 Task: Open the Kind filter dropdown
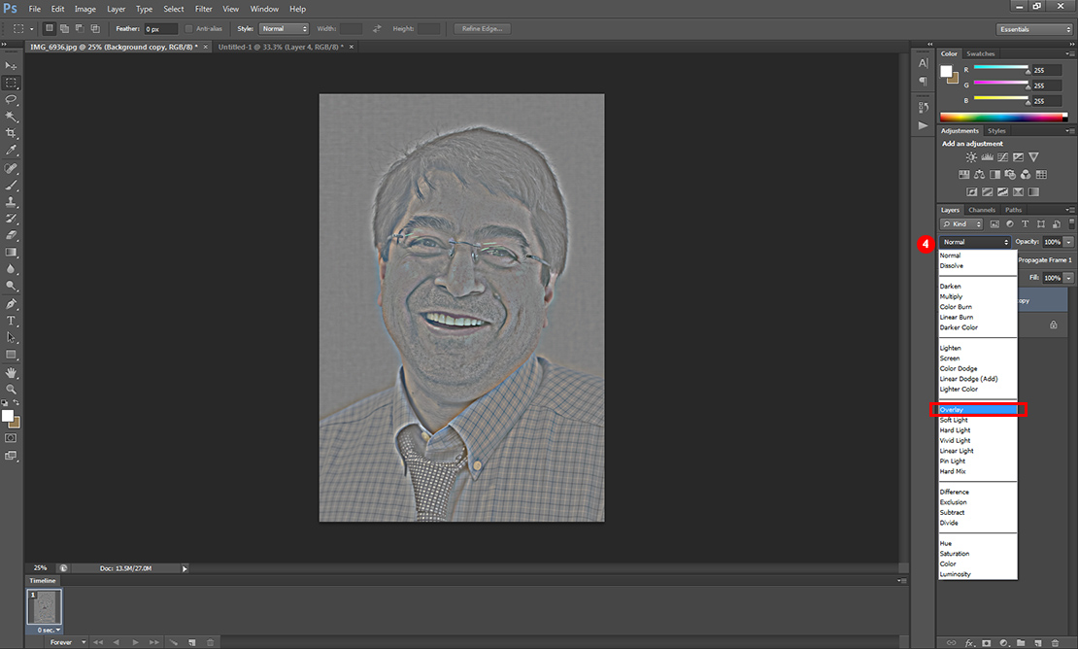pyautogui.click(x=961, y=224)
